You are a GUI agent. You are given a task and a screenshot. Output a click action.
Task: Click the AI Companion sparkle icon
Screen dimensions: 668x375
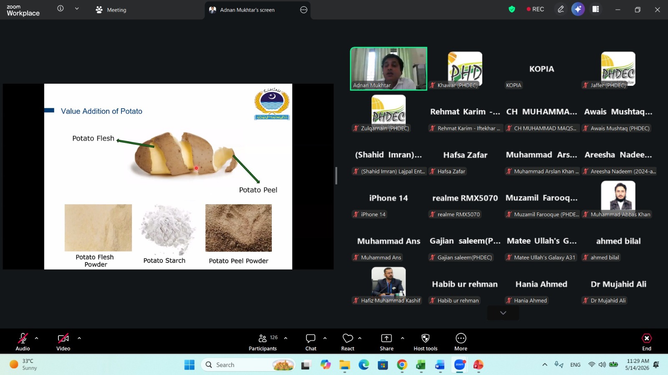click(578, 9)
